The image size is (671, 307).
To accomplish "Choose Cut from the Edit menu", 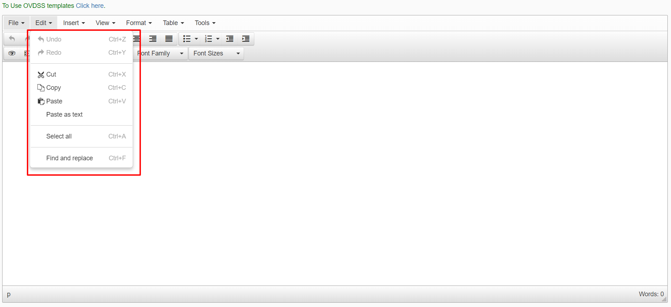I will click(x=82, y=74).
